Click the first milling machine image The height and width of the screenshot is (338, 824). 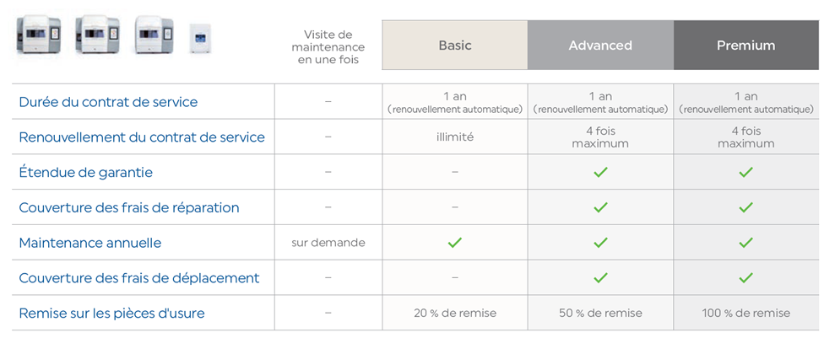(37, 35)
